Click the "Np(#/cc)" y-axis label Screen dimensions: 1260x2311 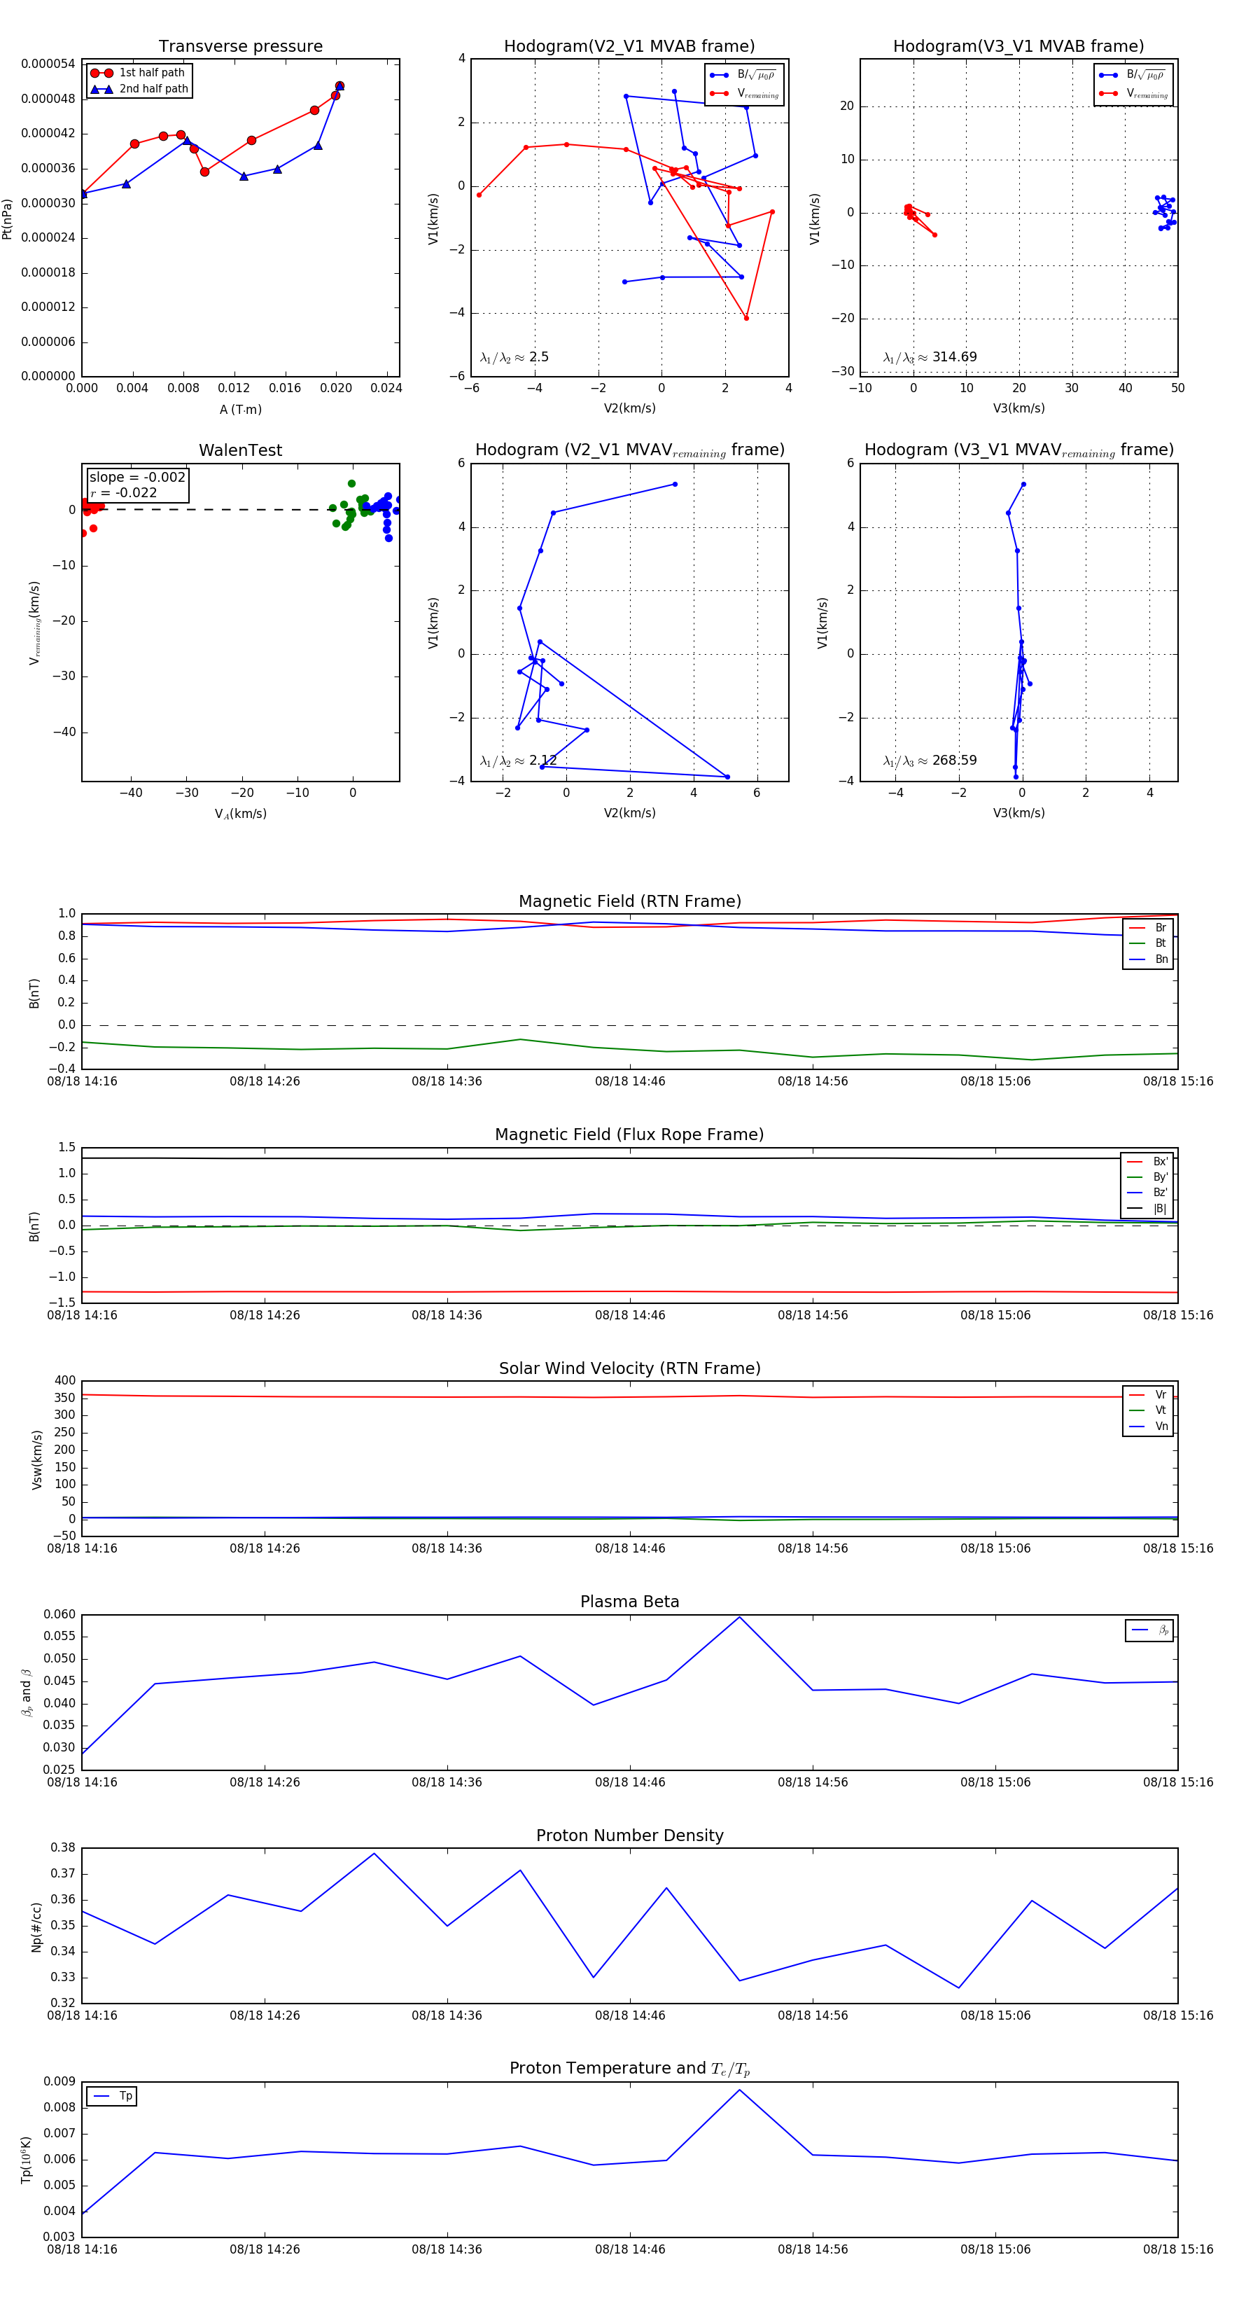[x=36, y=1927]
